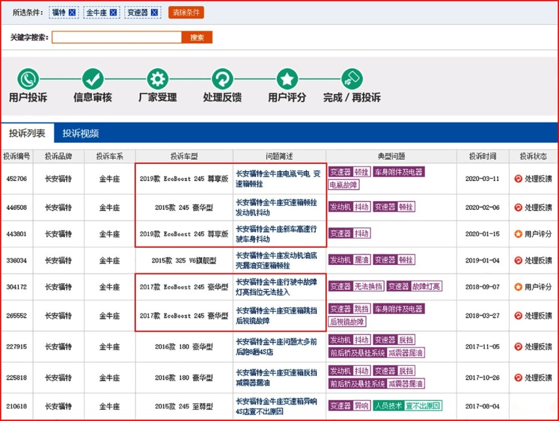Click 处理反馈 status icon for complaint 225818
This screenshot has width=559, height=421.
coord(518,378)
